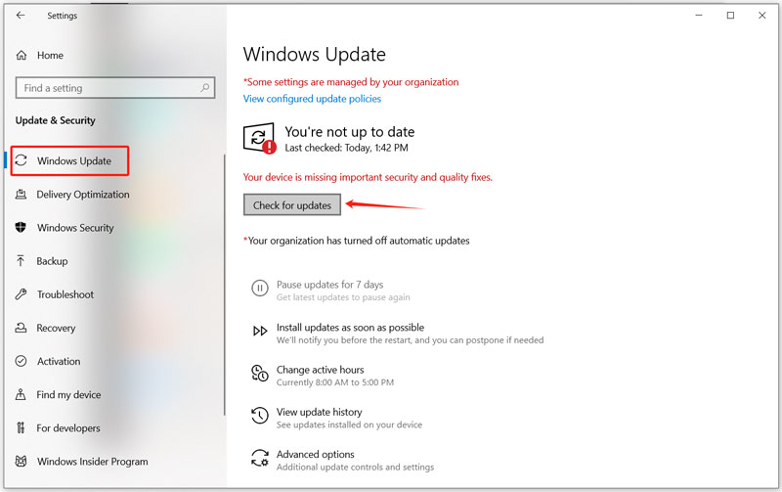Click "See updates installed on your device" text
This screenshot has height=492, width=782.
pyautogui.click(x=349, y=425)
